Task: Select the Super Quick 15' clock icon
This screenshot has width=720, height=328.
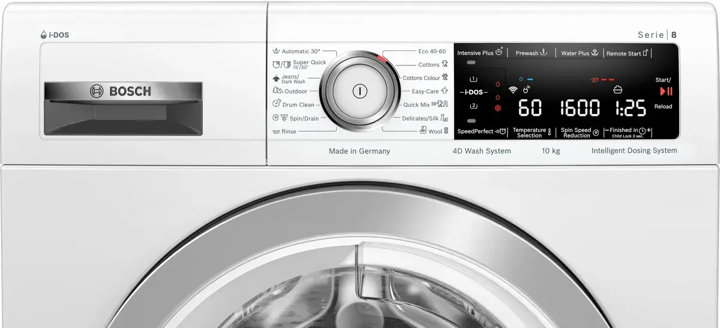Action: [276, 65]
